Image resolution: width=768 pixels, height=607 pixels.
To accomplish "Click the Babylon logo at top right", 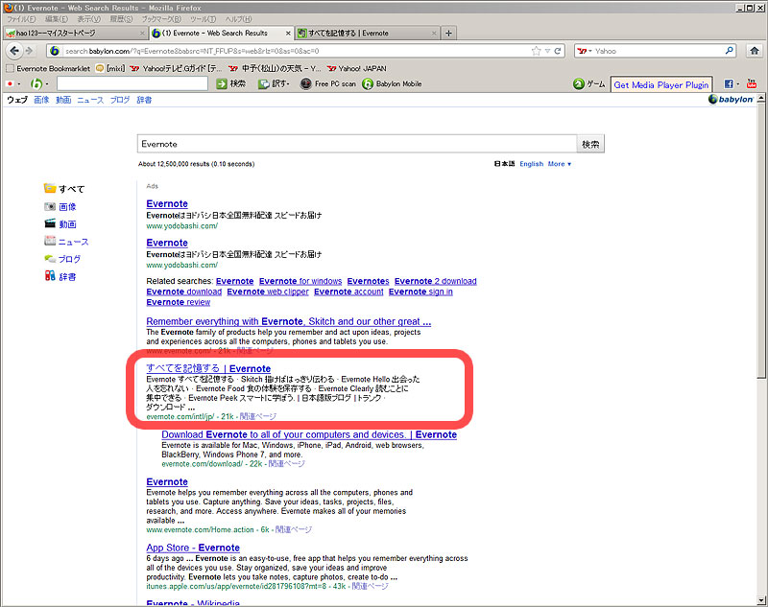I will pyautogui.click(x=731, y=100).
